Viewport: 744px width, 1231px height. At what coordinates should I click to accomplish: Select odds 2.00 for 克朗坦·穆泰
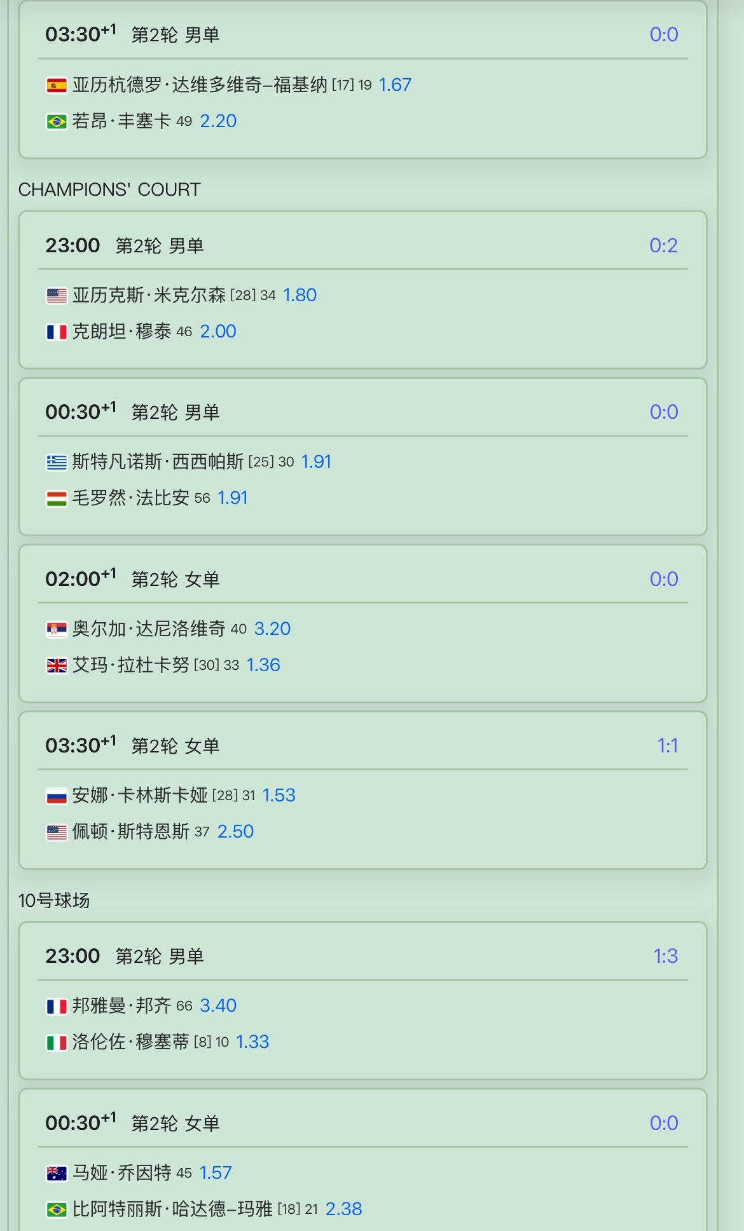pyautogui.click(x=218, y=331)
